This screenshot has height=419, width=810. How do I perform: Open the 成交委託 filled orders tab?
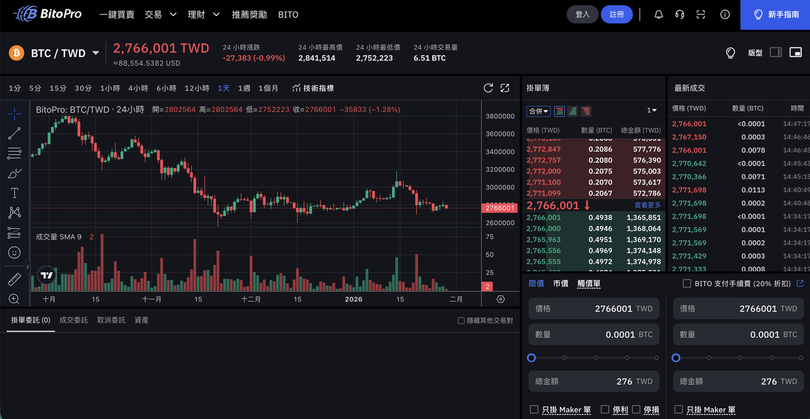[x=73, y=320]
